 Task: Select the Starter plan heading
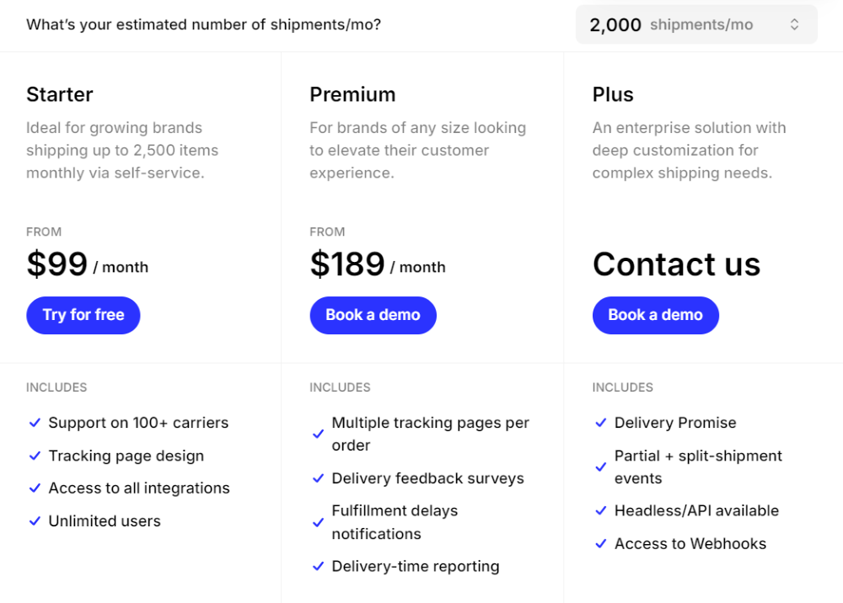click(60, 94)
